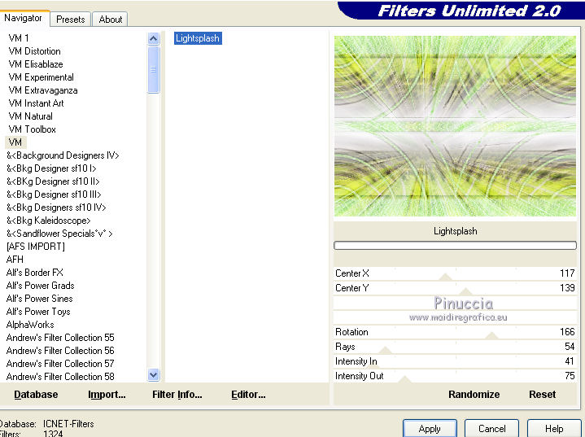
Task: Open the Presets tab
Action: click(x=71, y=20)
